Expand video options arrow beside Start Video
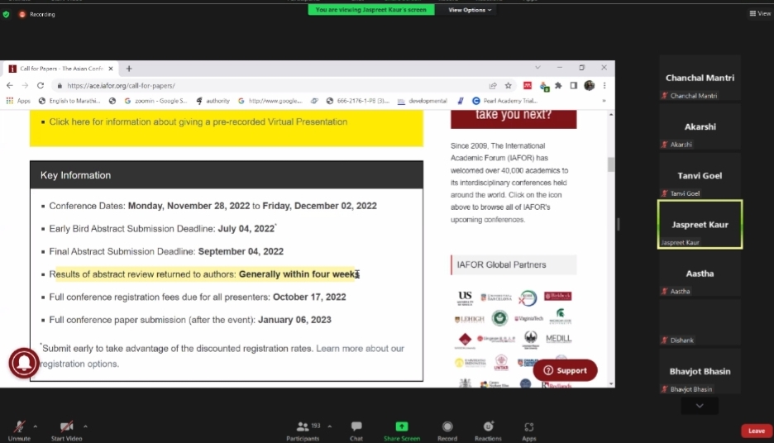774x443 pixels. 85,426
